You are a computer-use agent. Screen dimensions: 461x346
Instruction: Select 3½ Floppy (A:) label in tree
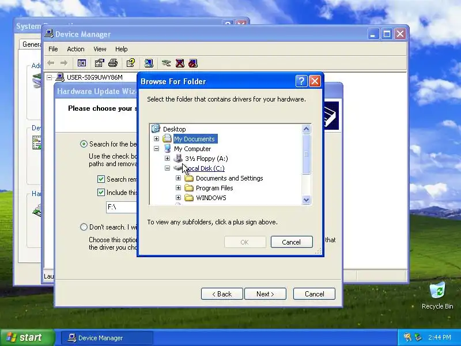[206, 158]
